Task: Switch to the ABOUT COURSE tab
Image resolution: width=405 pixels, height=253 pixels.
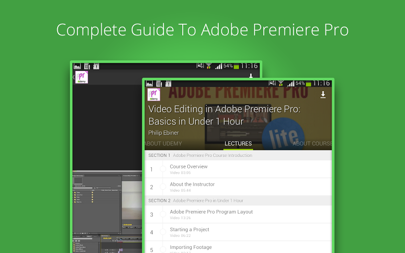Action: 312,144
